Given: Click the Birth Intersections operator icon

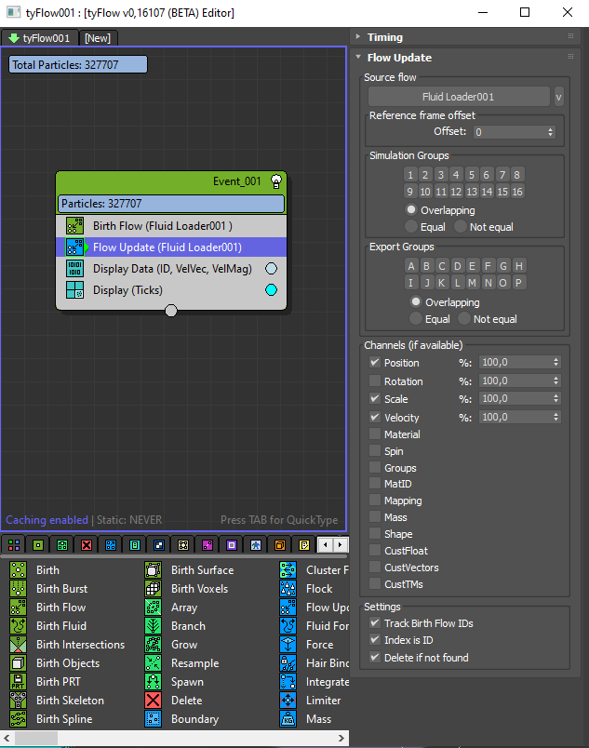Looking at the screenshot, I should pos(18,645).
